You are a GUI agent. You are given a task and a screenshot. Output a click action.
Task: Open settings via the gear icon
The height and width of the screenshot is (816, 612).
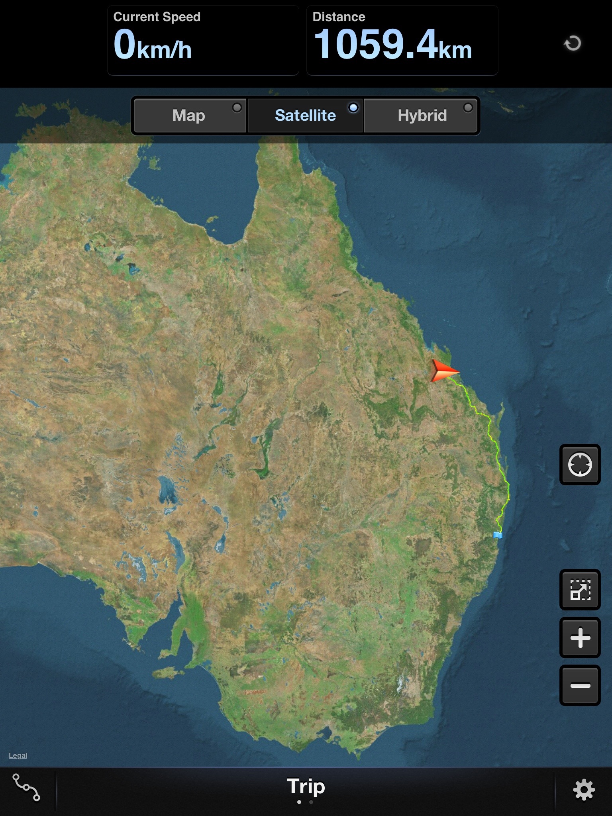584,790
